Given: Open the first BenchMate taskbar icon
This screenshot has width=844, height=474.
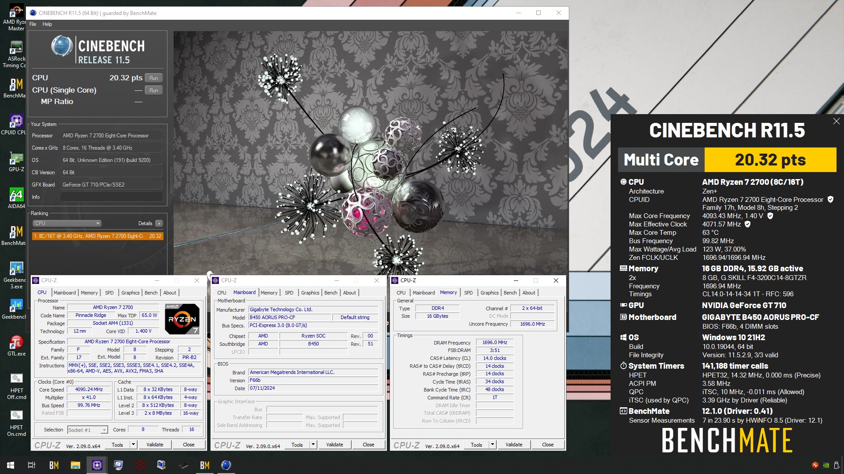Looking at the screenshot, I should coord(54,465).
